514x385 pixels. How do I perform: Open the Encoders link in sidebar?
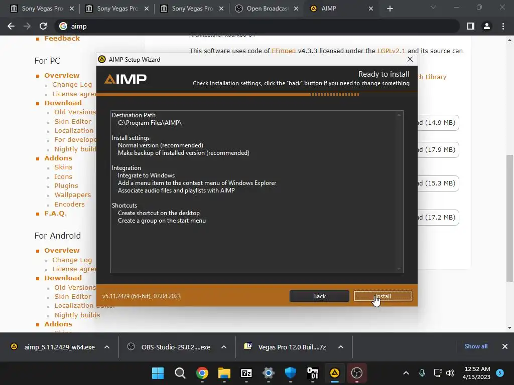click(69, 205)
